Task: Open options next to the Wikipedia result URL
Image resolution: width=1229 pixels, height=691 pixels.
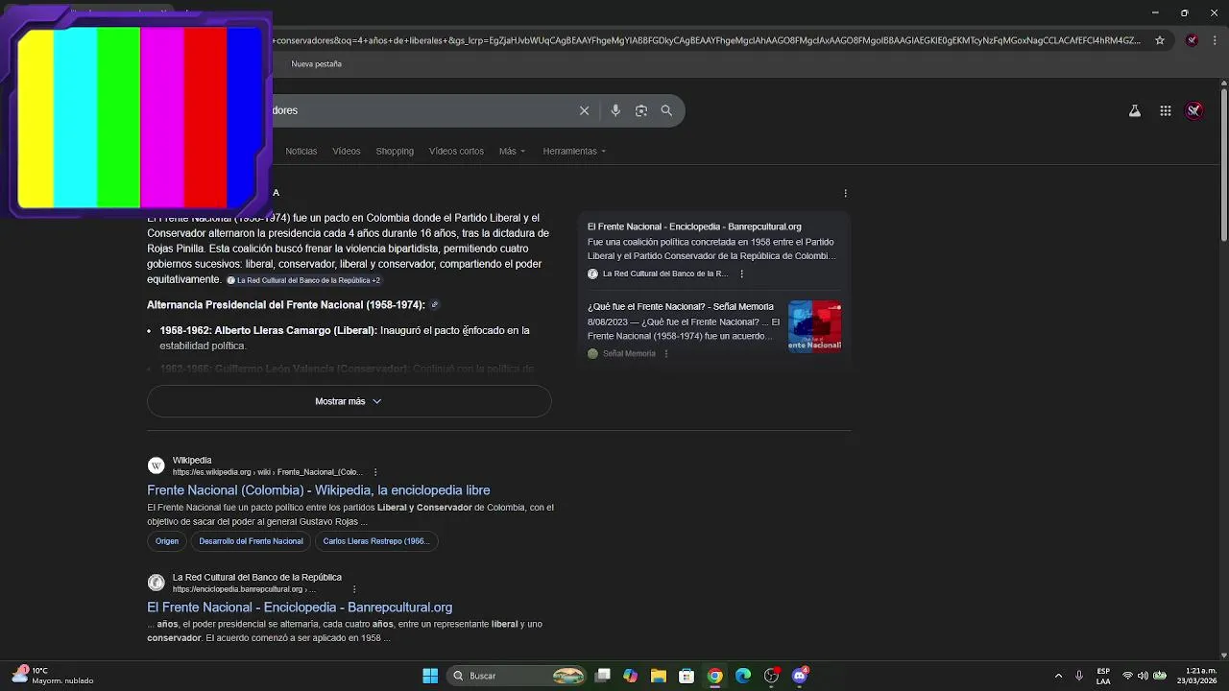Action: (375, 472)
